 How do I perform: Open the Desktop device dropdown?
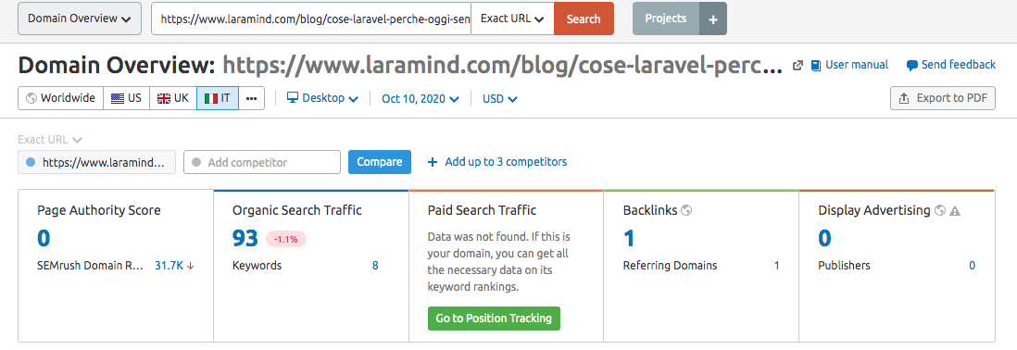point(322,98)
